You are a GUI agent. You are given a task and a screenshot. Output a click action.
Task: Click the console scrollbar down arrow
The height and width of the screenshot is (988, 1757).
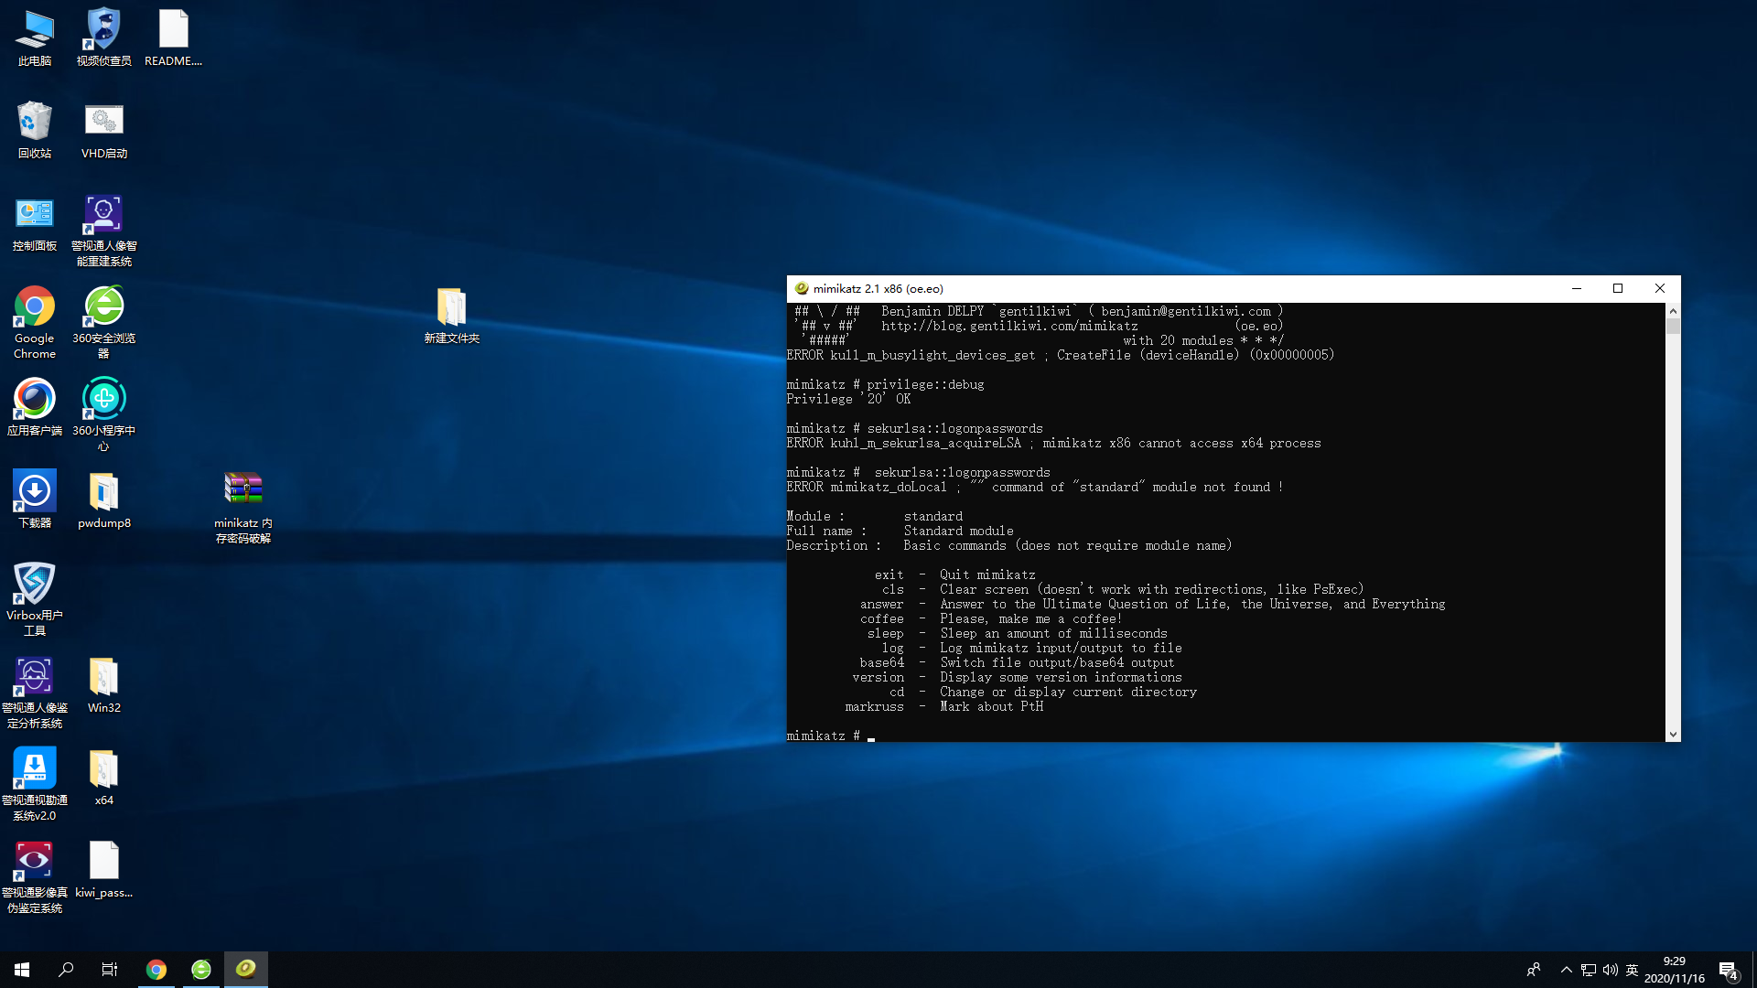(1673, 734)
